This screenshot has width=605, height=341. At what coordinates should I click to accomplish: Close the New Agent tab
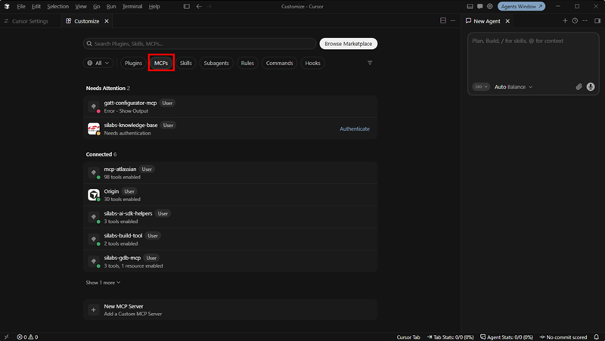[x=507, y=21]
